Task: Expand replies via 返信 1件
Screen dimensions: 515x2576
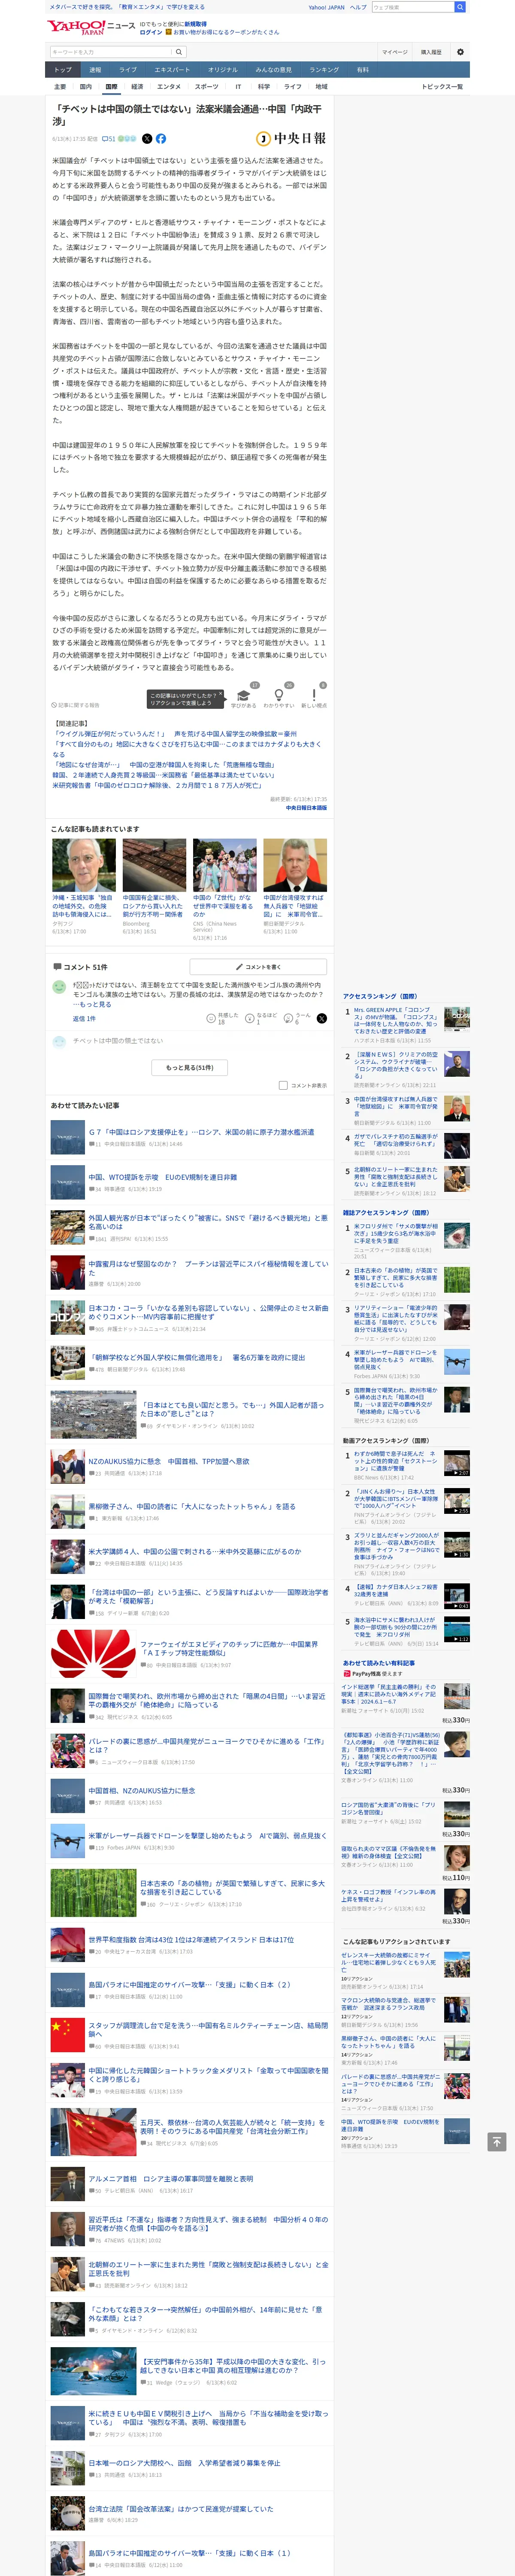Action: pyautogui.click(x=84, y=1018)
